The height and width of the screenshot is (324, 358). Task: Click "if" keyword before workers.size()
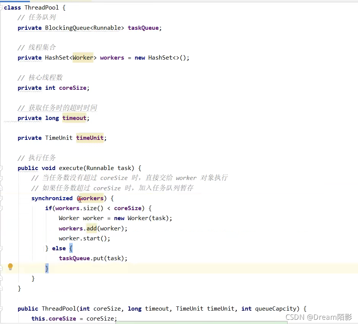[49, 208]
